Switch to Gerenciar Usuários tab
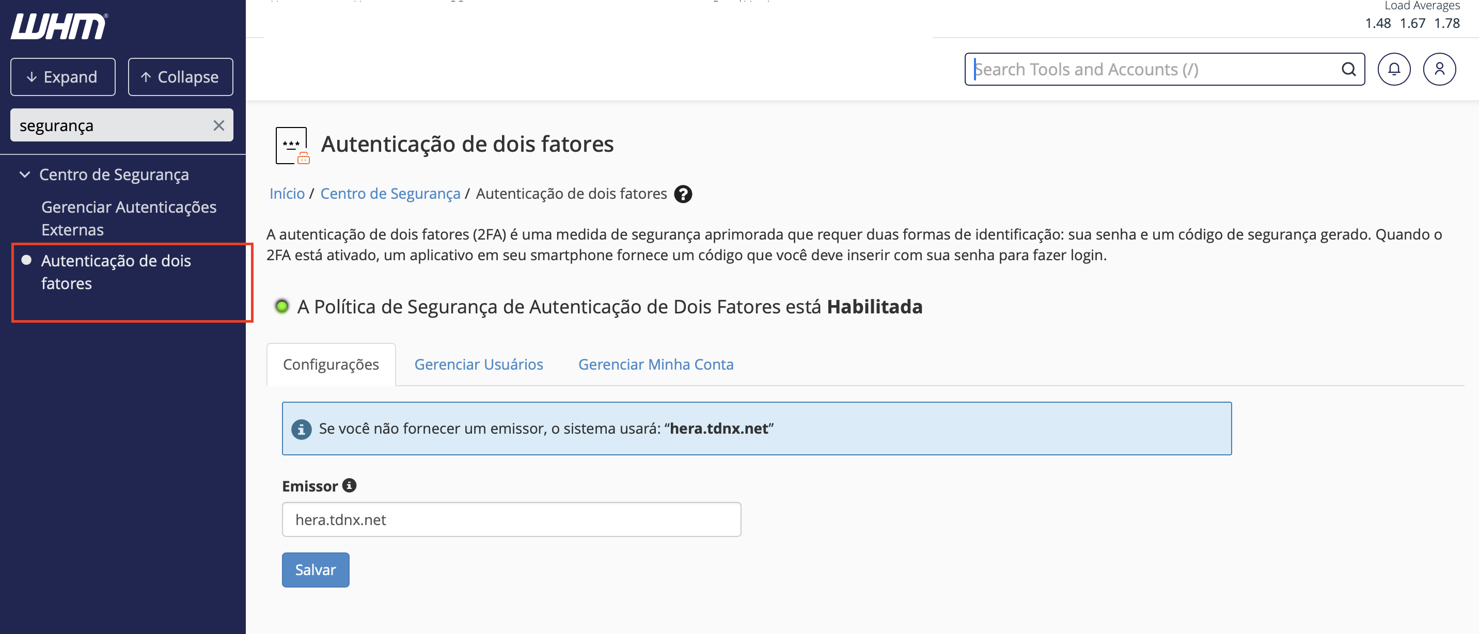The image size is (1479, 634). point(478,364)
